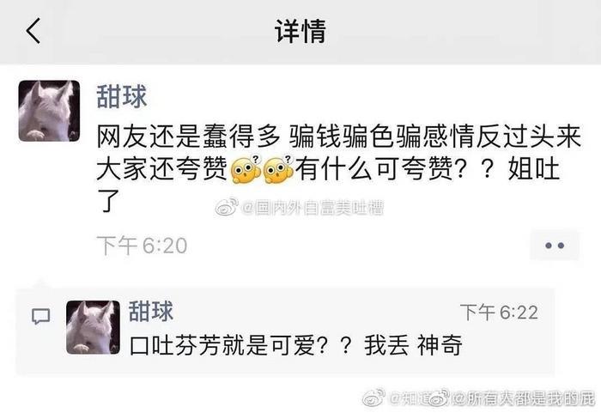This screenshot has width=601, height=413.
Task: Tap the words 我丢 神奇 in the comment
Action: pos(413,345)
